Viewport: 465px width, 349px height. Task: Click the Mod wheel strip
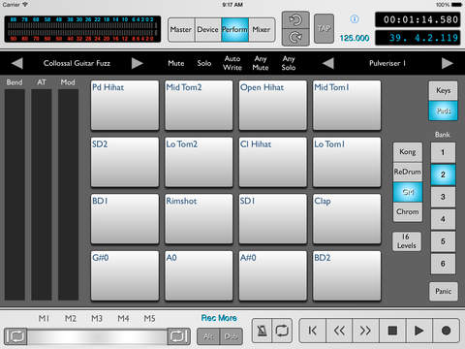click(68, 195)
